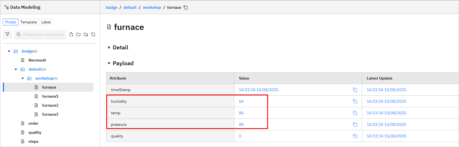Viewport: 459px width, 147px height.
Task: Focus the name/alias search field
Action: click(x=43, y=34)
